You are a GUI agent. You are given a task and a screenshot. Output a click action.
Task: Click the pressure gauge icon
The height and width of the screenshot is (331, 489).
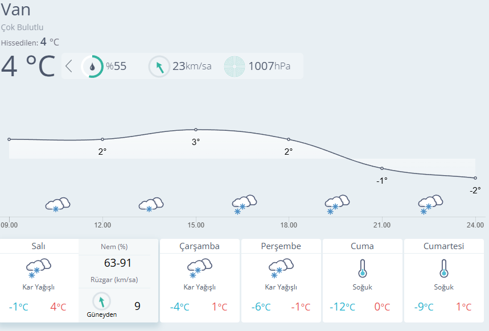(x=235, y=67)
